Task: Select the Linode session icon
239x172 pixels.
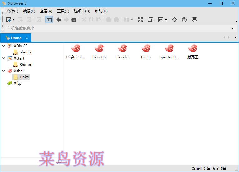Action: pos(122,52)
